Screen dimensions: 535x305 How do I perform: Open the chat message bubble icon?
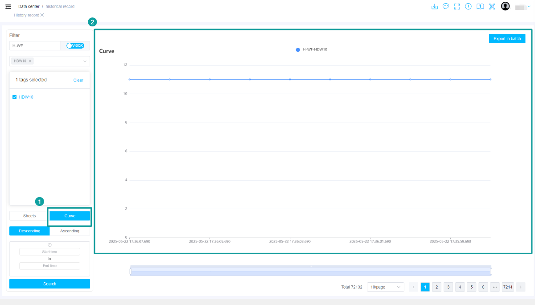coord(446,7)
